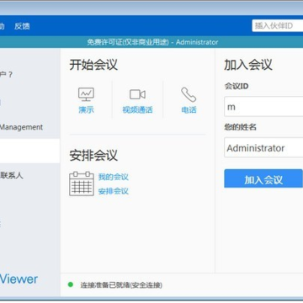Click the 安排会议 schedule meeting link
Screen dimensions: 303x303
tap(114, 191)
